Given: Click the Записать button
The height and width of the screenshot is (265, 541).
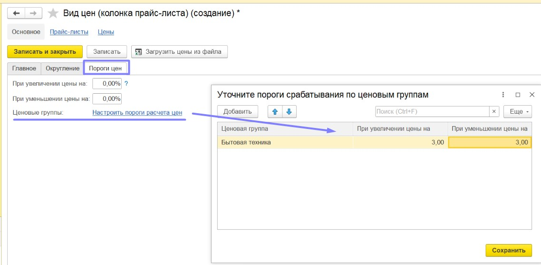Looking at the screenshot, I should (x=107, y=52).
